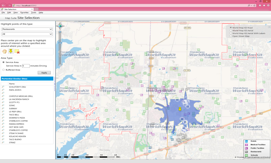Choose World Map Kit Road base layer
This screenshot has width=271, height=163.
[x=231, y=27]
